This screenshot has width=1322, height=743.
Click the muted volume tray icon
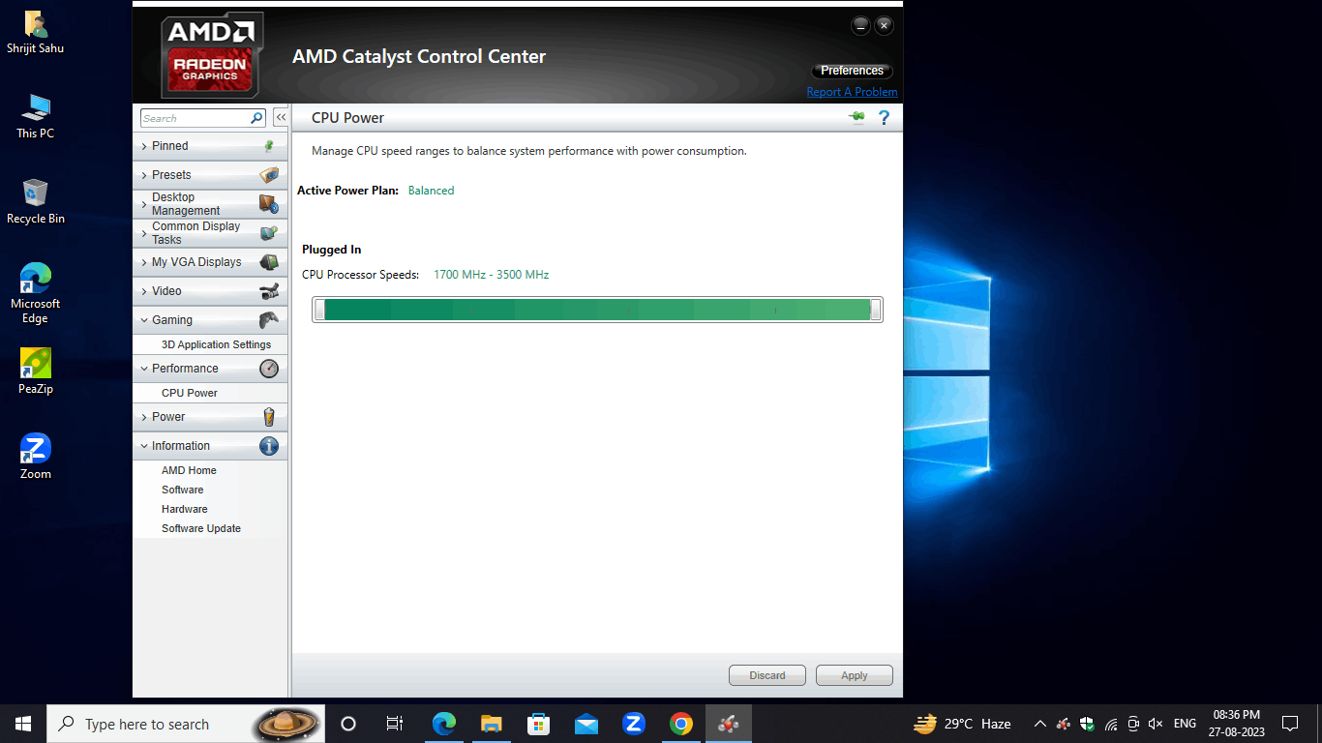point(1156,724)
